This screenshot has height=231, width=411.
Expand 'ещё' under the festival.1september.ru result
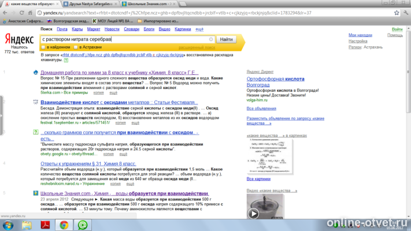coord(135,123)
